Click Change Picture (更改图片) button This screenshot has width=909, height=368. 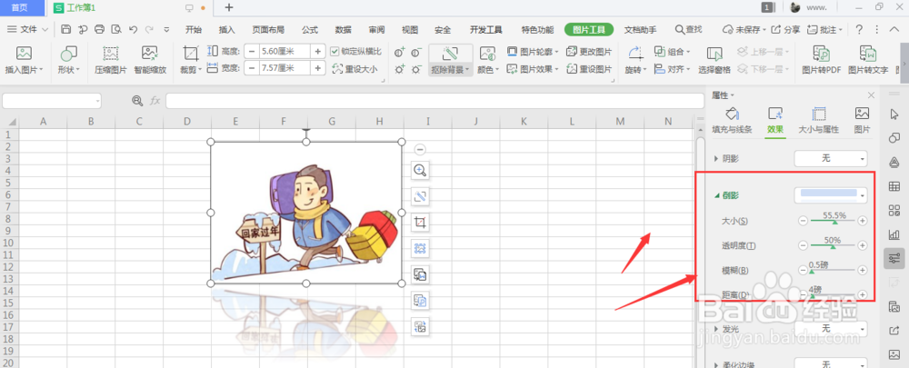pyautogui.click(x=589, y=52)
